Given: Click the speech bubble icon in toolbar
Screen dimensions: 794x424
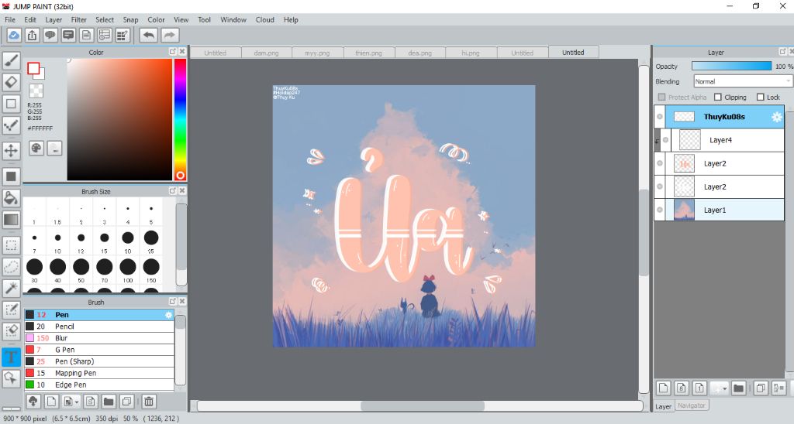Looking at the screenshot, I should (50, 35).
